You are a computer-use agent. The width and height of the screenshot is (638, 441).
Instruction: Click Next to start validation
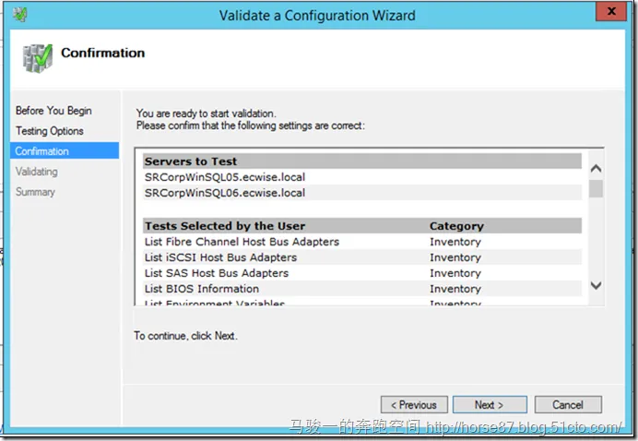[490, 405]
